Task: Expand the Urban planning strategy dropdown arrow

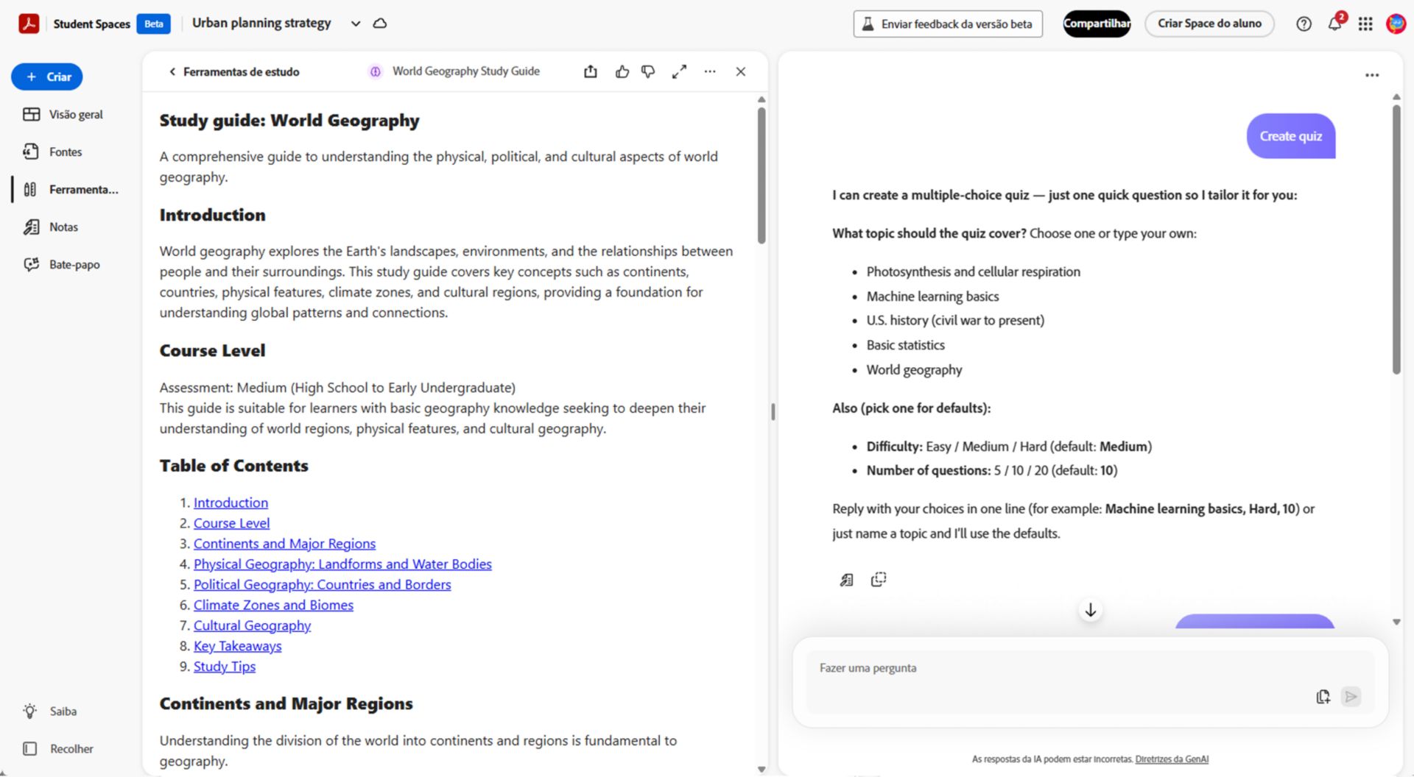Action: pyautogui.click(x=356, y=24)
